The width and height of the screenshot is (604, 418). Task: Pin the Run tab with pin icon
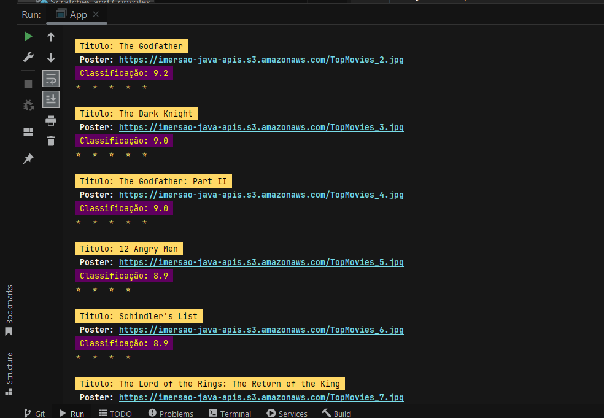coord(28,159)
